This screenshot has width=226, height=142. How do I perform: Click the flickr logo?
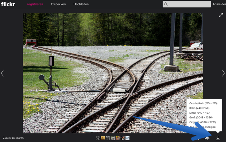[8, 4]
